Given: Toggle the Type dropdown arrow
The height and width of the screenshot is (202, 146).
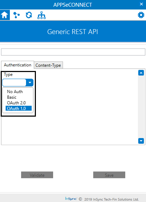Looking at the screenshot, I should point(30,83).
